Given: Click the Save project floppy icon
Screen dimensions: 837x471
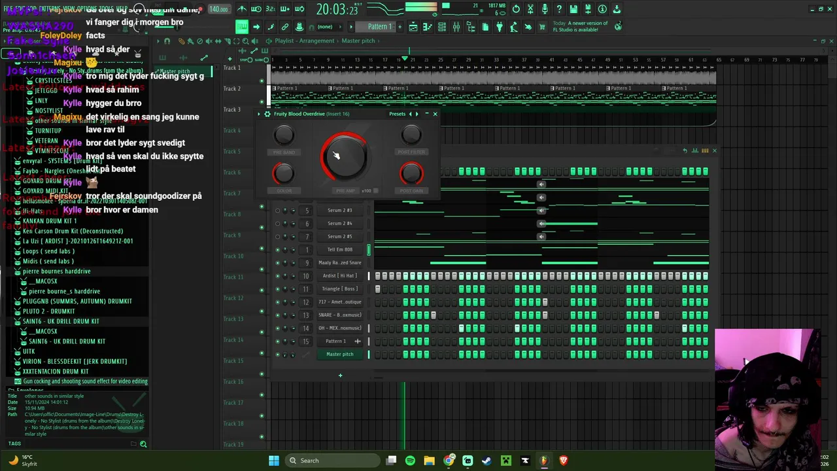Looking at the screenshot, I should click(x=573, y=9).
